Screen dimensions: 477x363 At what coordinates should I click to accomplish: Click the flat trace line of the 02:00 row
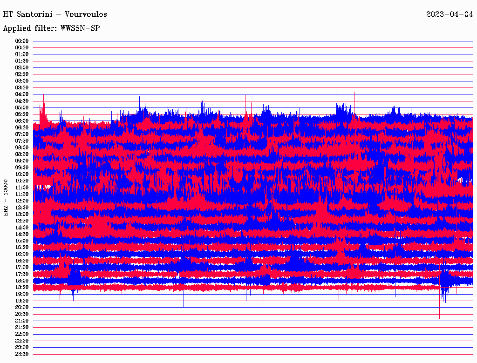click(252, 67)
